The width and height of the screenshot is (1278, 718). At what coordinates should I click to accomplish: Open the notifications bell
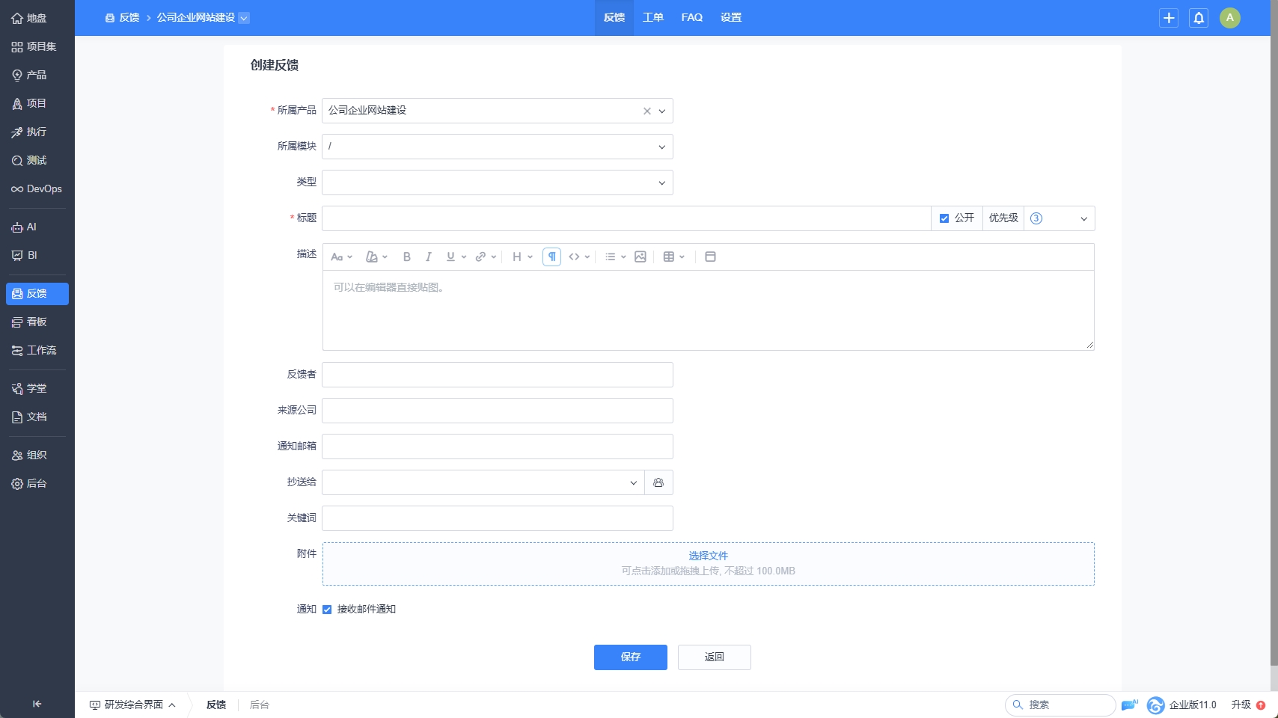coord(1199,18)
